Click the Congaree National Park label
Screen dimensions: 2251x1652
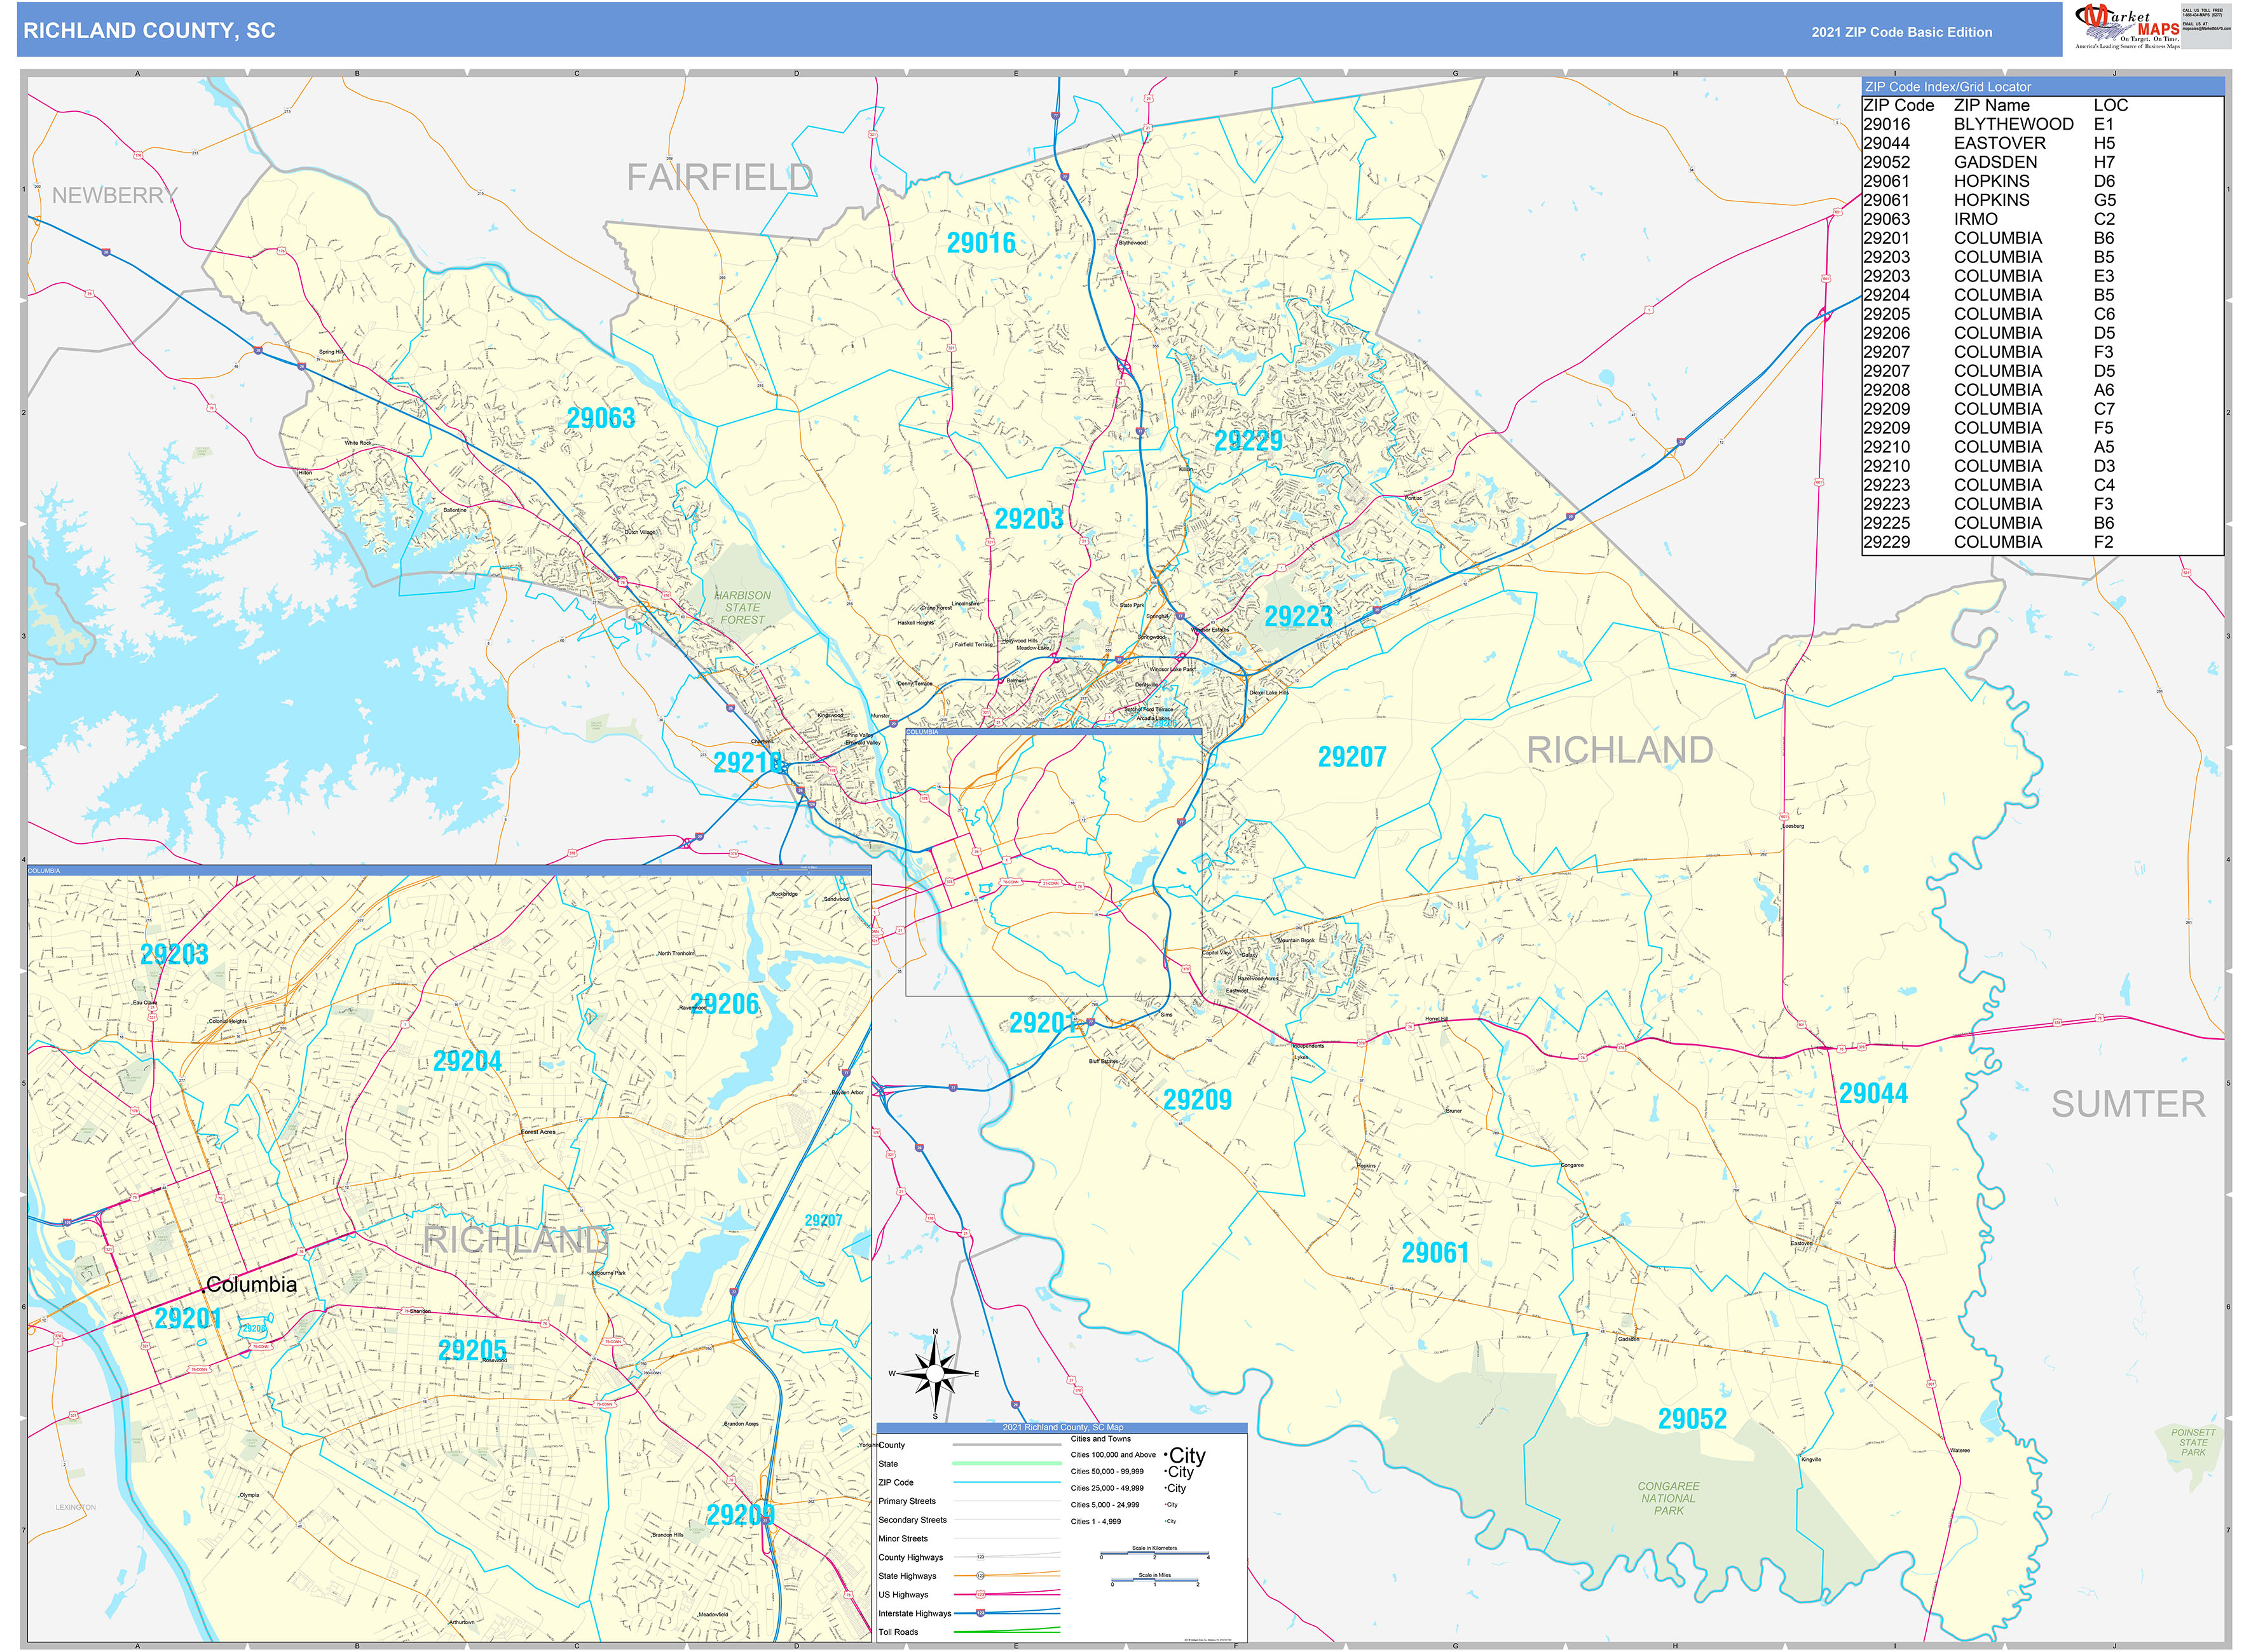pos(1667,1499)
